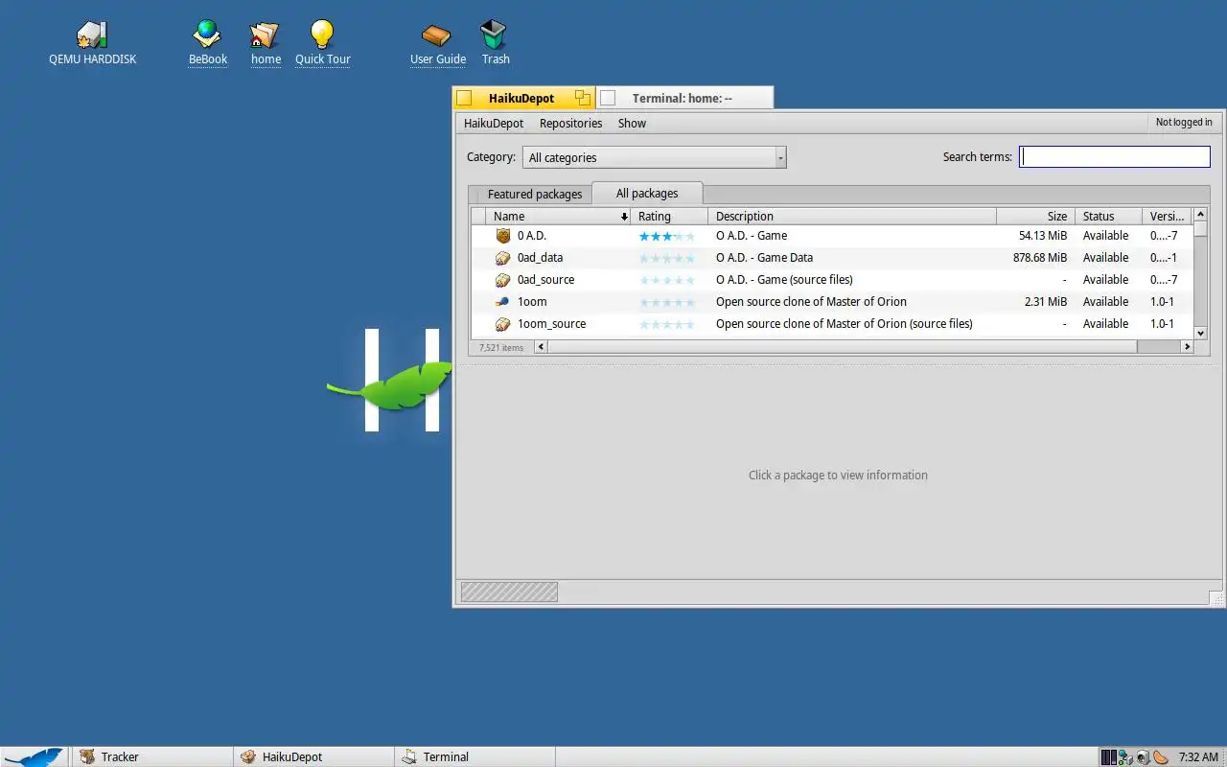This screenshot has height=767, width=1227.
Task: Open the HaikuDepot menu
Action: click(494, 123)
